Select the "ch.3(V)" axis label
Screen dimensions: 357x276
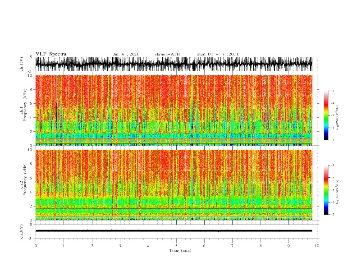click(x=22, y=232)
